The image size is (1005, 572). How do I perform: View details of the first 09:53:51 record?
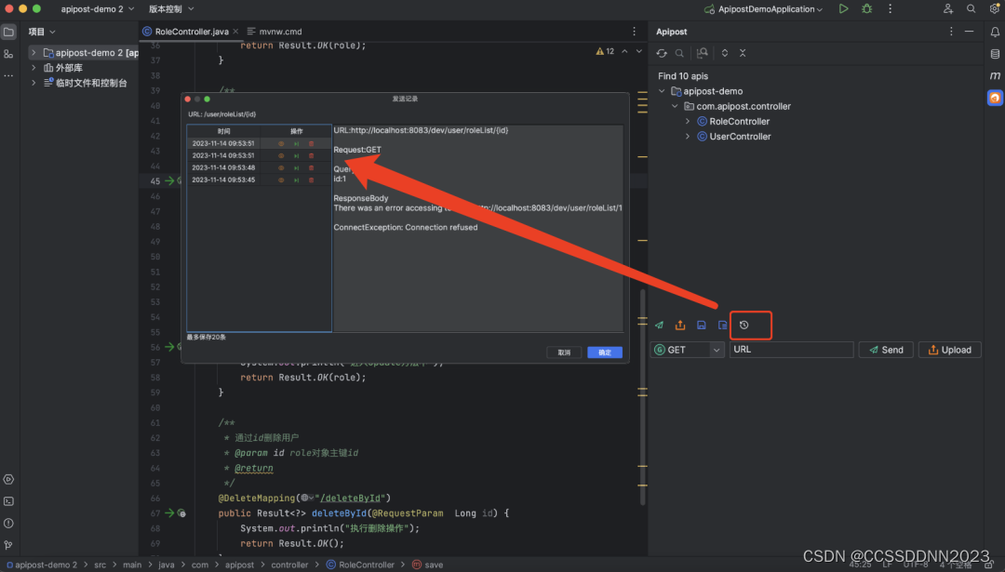281,143
